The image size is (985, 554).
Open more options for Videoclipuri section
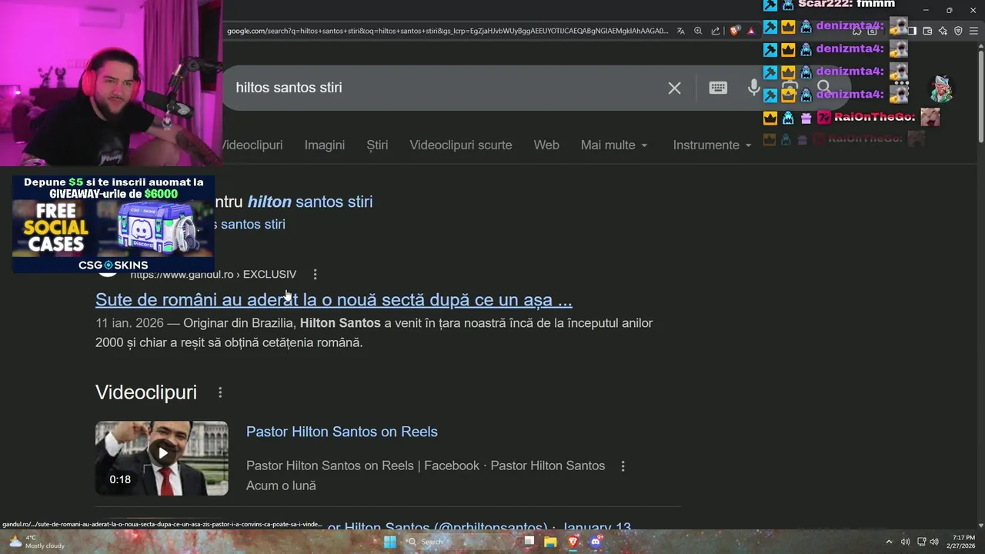pyautogui.click(x=220, y=392)
